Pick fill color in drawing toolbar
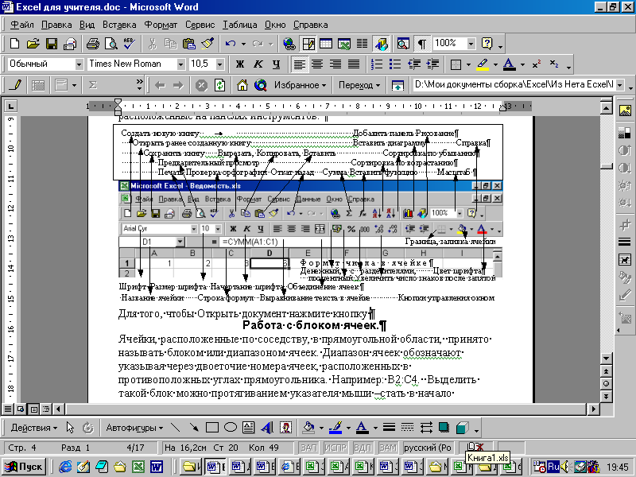Screen dimensions: 636x477 click(309, 428)
